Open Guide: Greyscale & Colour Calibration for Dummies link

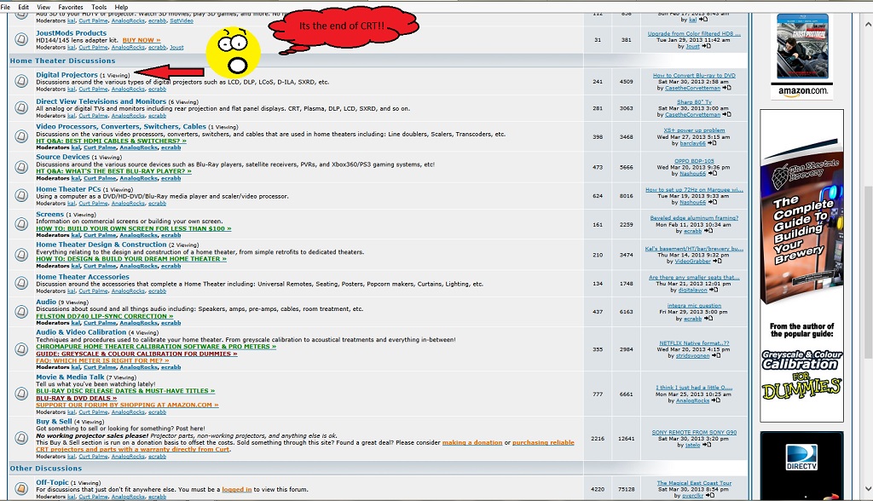[137, 354]
